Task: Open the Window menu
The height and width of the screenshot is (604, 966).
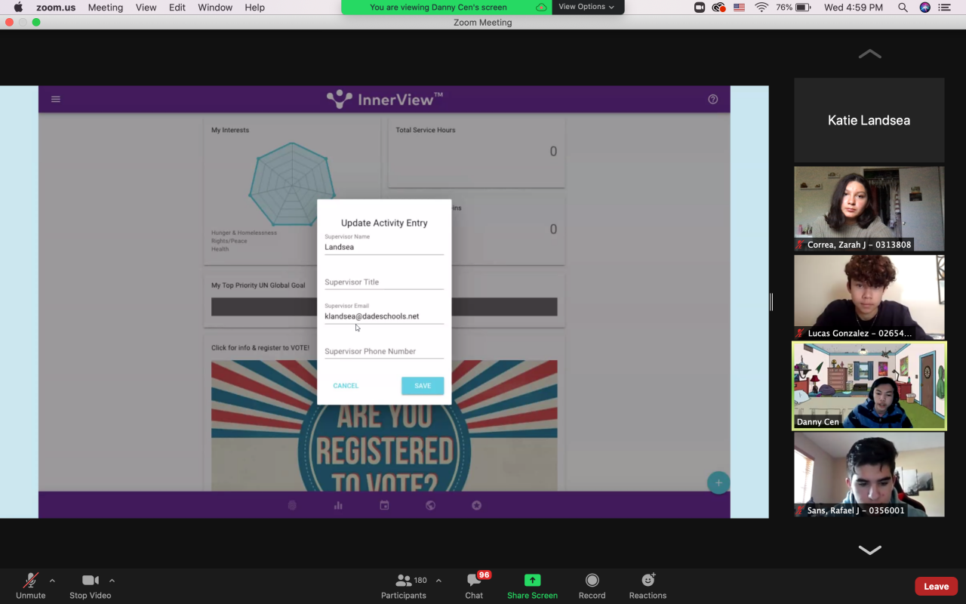Action: [x=215, y=8]
